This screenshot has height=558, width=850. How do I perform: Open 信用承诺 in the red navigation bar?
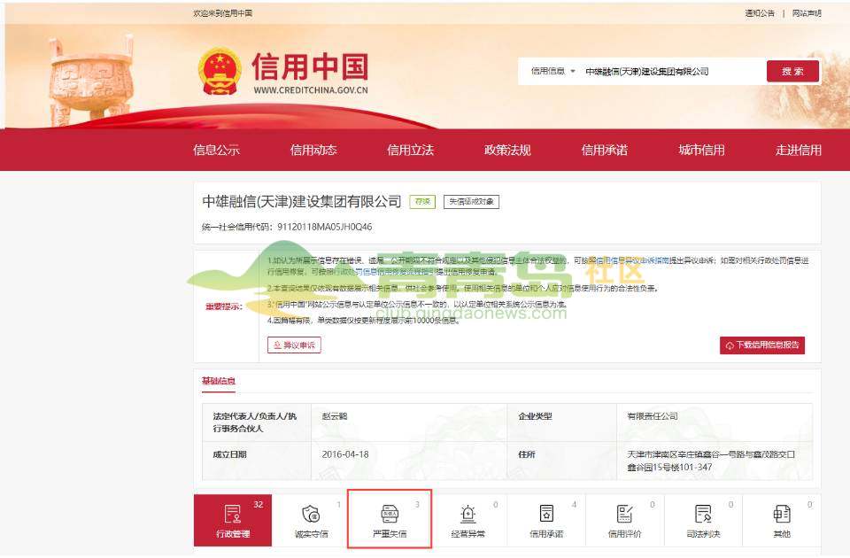tap(605, 151)
